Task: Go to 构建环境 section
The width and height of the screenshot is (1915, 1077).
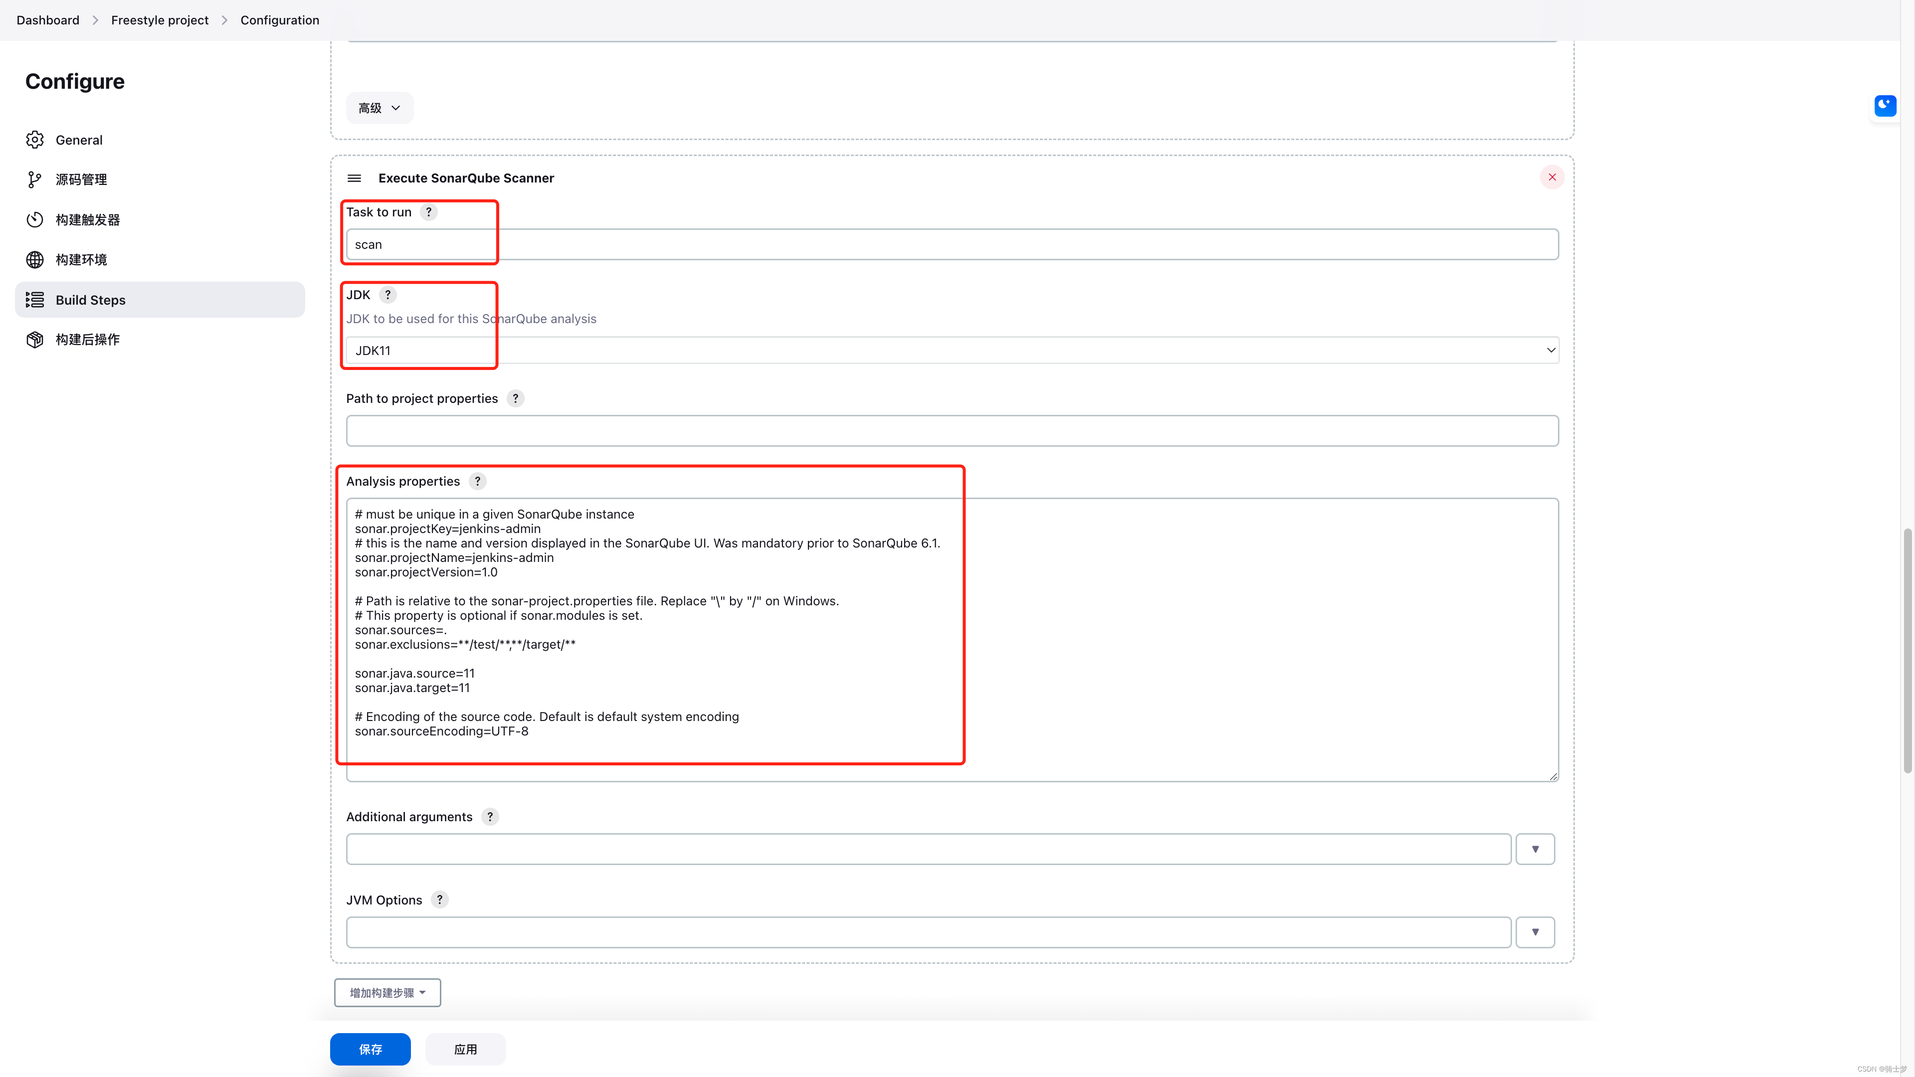Action: [x=160, y=259]
